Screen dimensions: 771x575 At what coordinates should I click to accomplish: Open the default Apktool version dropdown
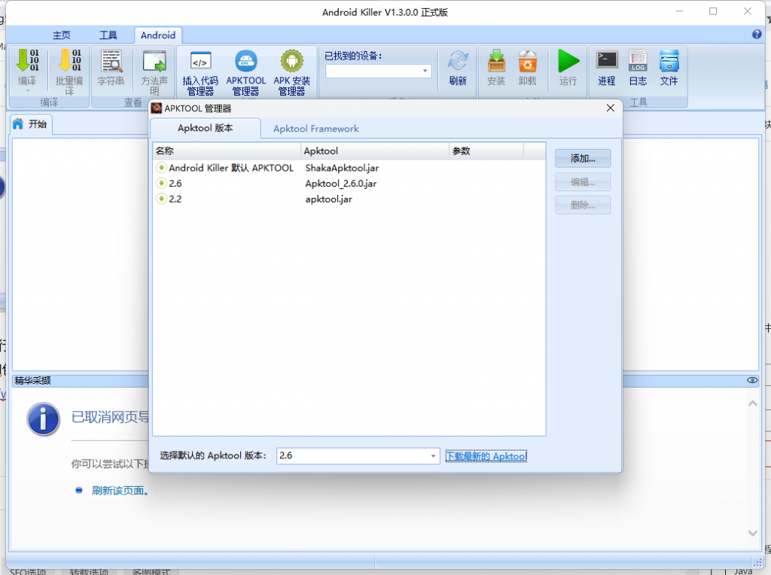(433, 456)
